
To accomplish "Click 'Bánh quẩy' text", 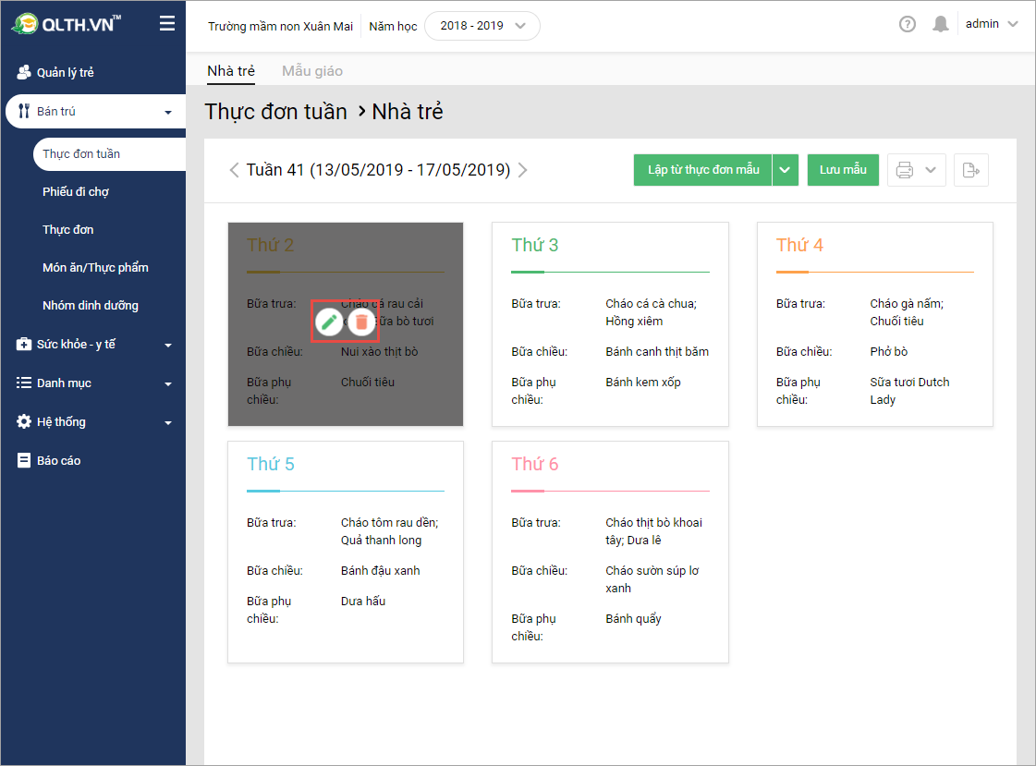I will tap(633, 619).
